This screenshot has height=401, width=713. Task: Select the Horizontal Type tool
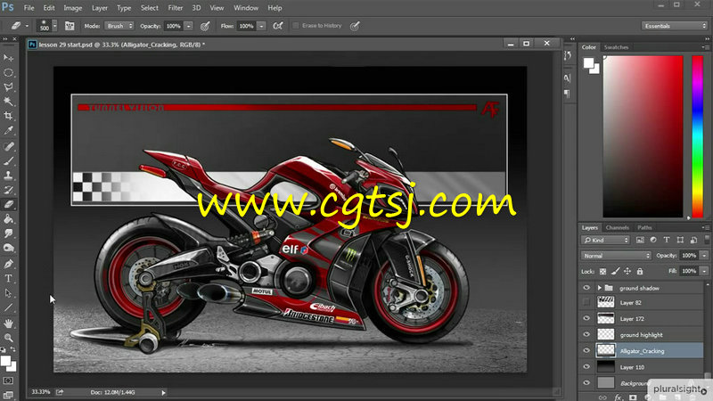[x=8, y=278]
